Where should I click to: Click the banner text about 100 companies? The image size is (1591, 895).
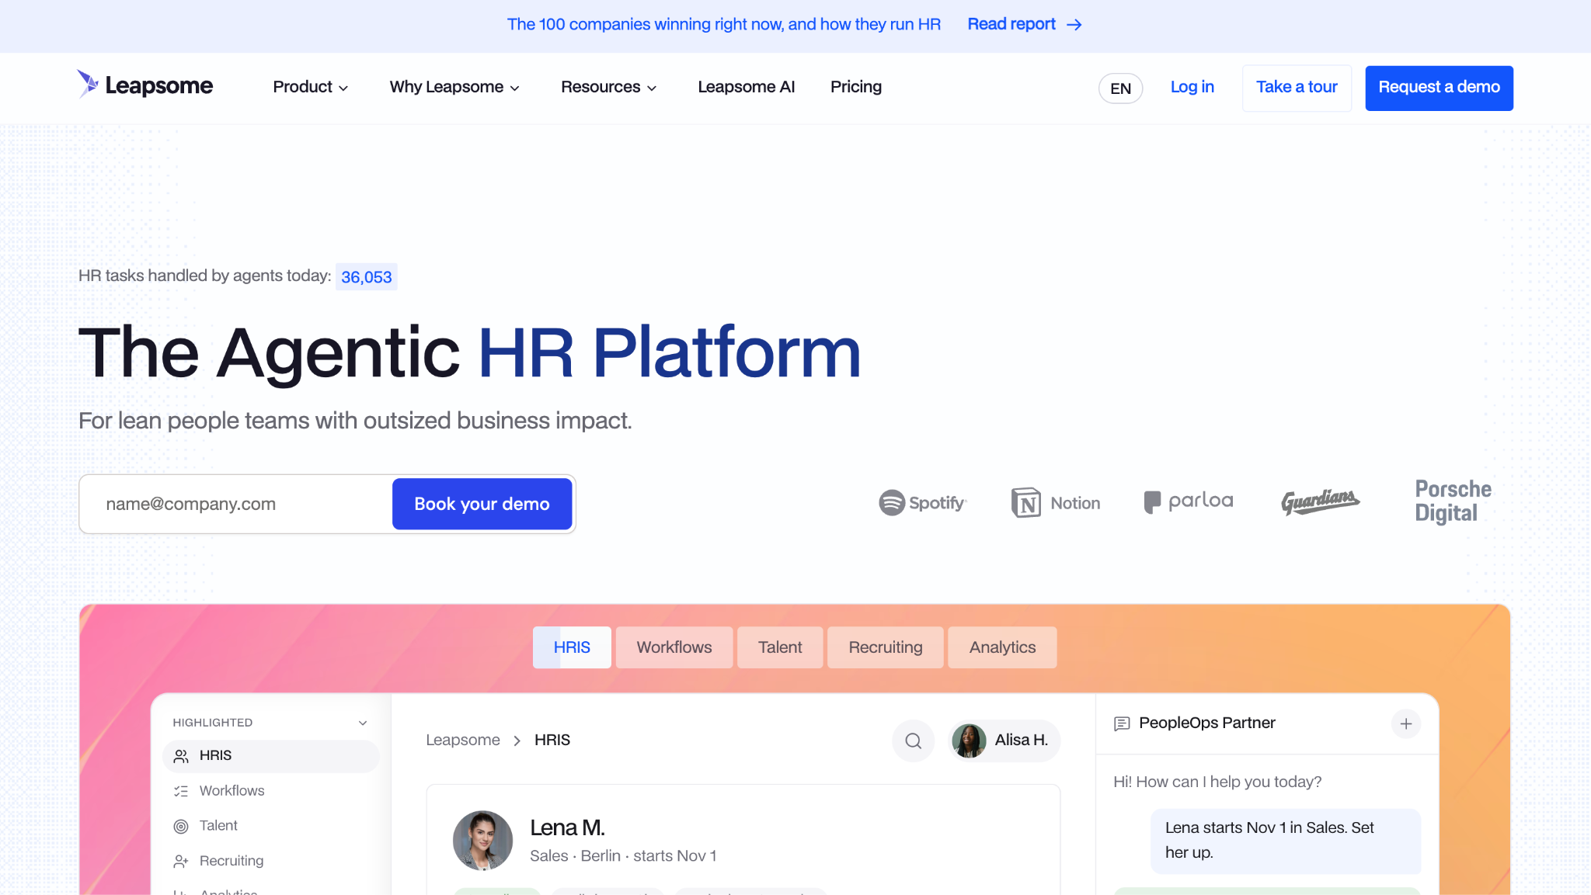(x=724, y=24)
